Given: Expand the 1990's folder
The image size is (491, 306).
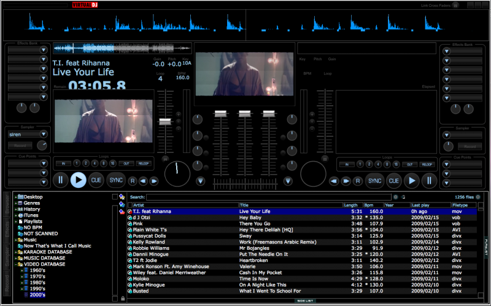Looking at the screenshot, I should [x=21, y=289].
